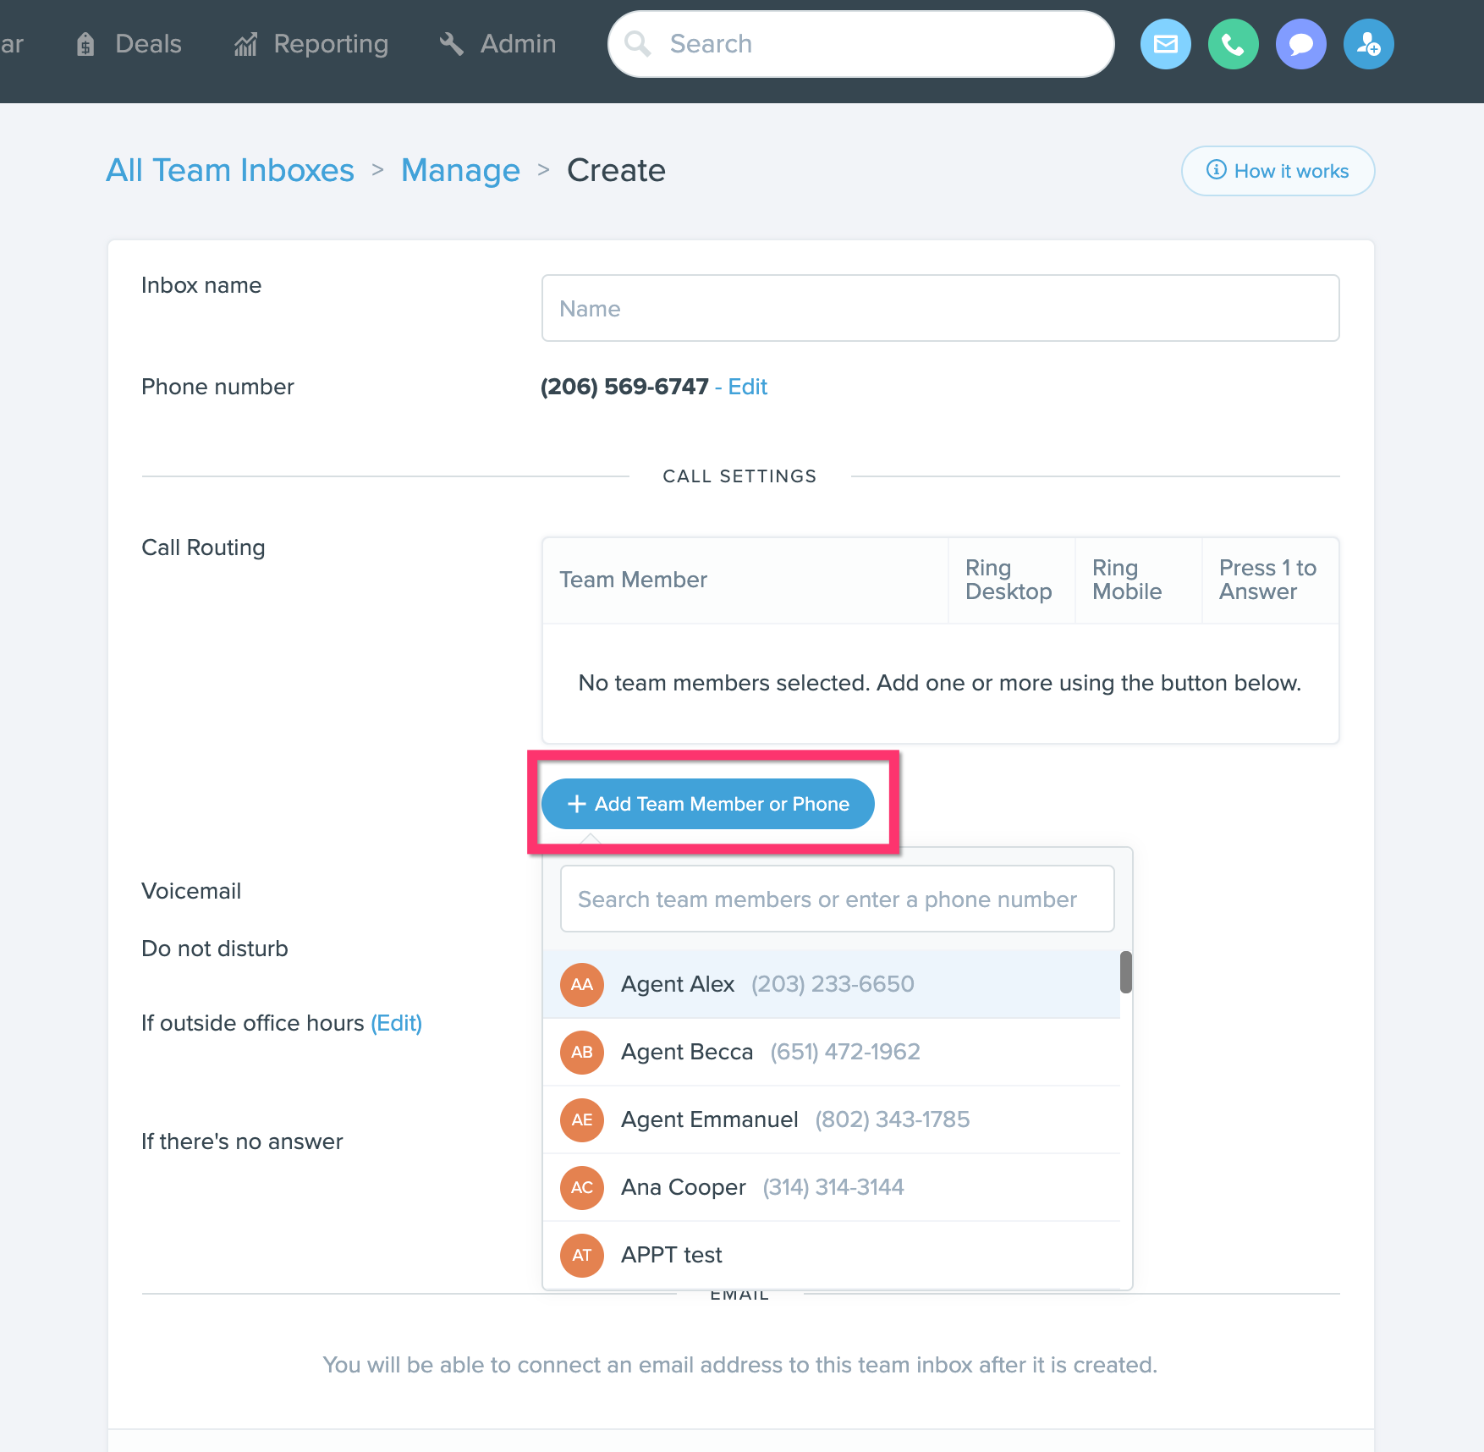Screen dimensions: 1484x1452
Task: Open the How it works help
Action: pos(1278,171)
